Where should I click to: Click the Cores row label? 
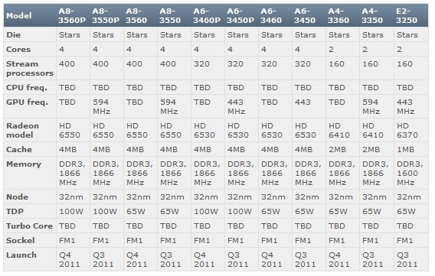18,49
